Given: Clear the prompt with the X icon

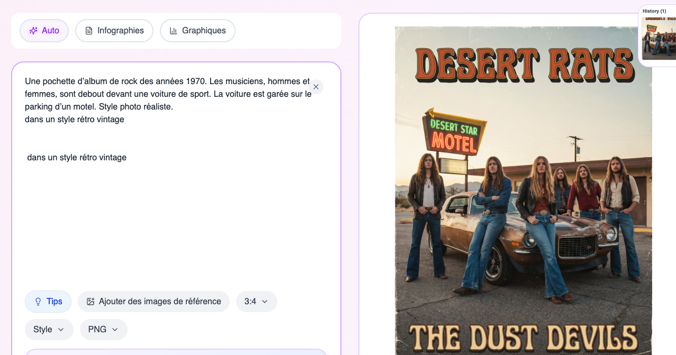Looking at the screenshot, I should pos(316,87).
